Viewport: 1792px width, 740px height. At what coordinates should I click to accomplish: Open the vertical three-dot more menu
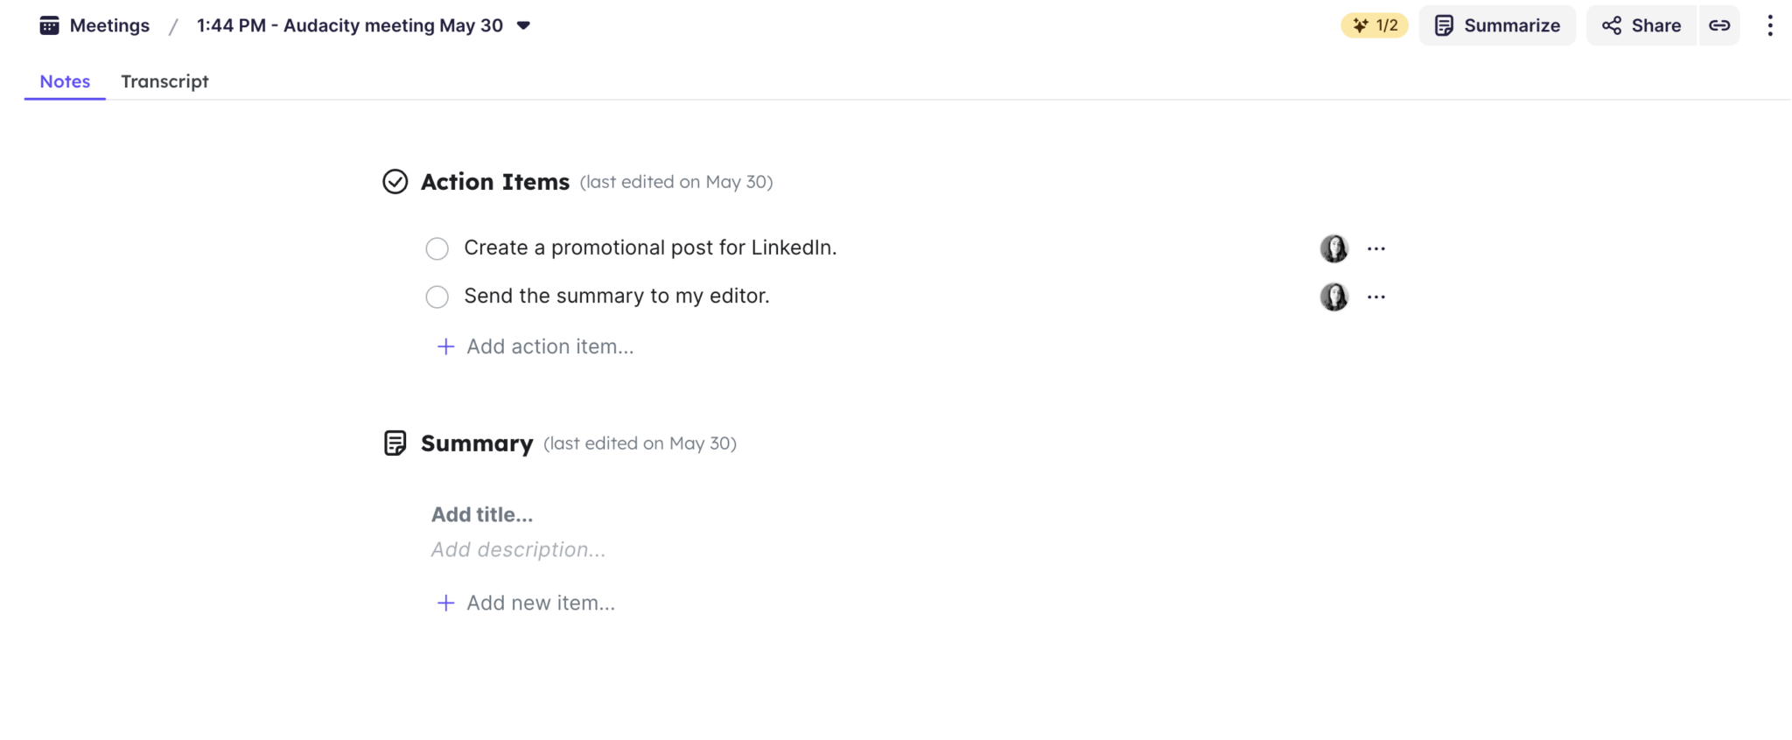coord(1769,25)
